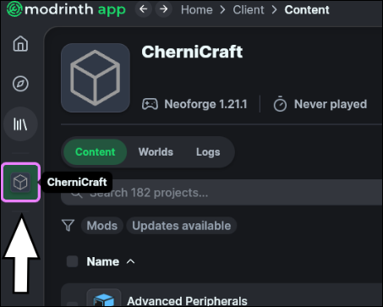Click the CherniCraft title heading
This screenshot has height=307, width=383.
point(192,52)
